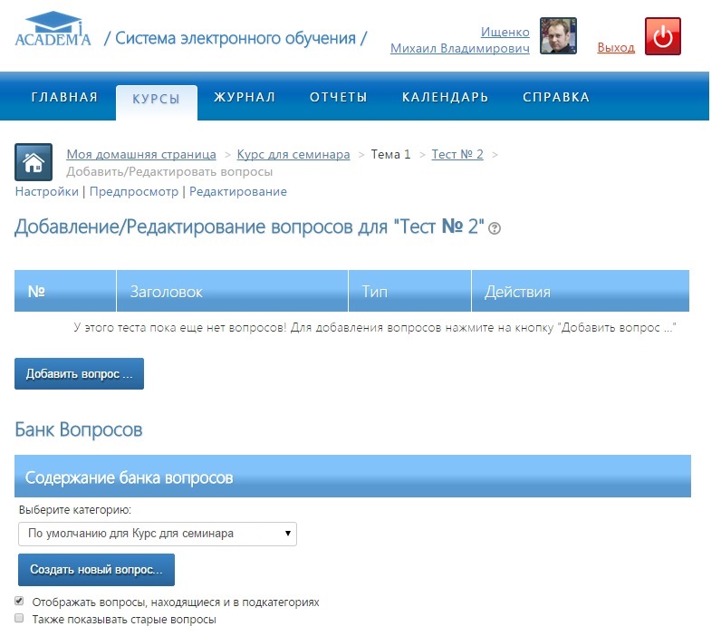Open the КАЛЕНДАРЬ tab
721x636 pixels.
pos(445,97)
